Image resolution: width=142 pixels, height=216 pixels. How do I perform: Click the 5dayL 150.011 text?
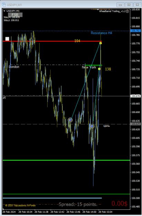(x=11, y=20)
